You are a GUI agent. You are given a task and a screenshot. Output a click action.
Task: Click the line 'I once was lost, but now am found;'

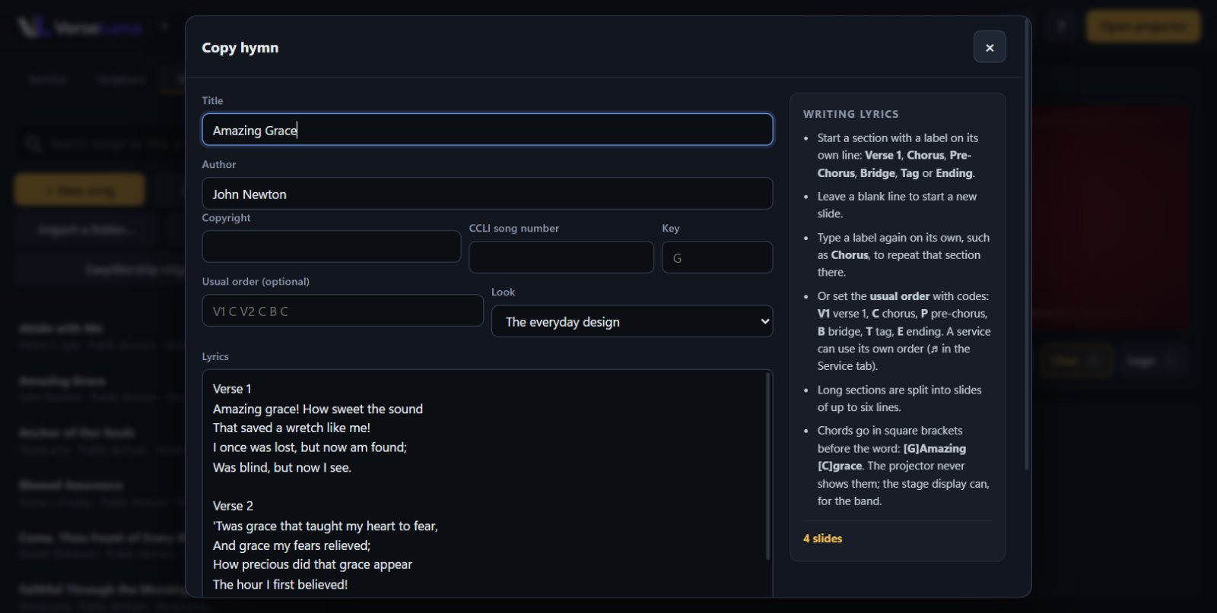point(310,447)
